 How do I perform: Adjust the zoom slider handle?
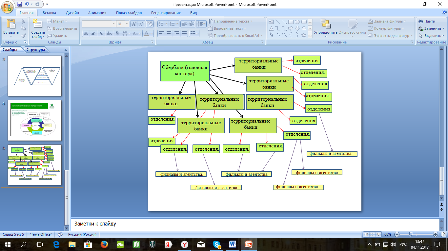click(x=410, y=234)
